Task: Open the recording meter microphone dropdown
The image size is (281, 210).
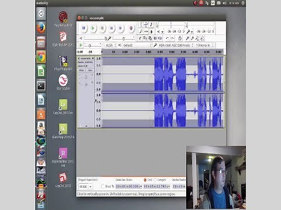Action: 192,32
